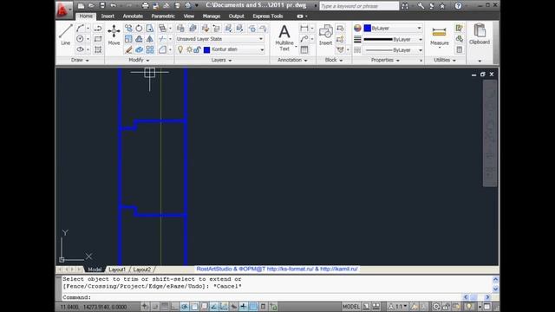Select the Fillet tool in Modify panel
The image size is (555, 312).
(162, 49)
